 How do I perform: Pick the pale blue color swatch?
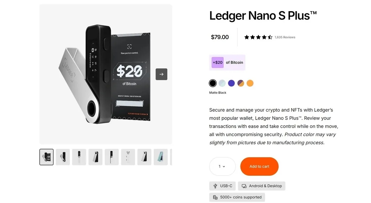click(222, 83)
